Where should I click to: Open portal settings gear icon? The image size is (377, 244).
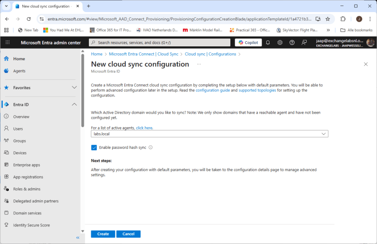tap(280, 42)
